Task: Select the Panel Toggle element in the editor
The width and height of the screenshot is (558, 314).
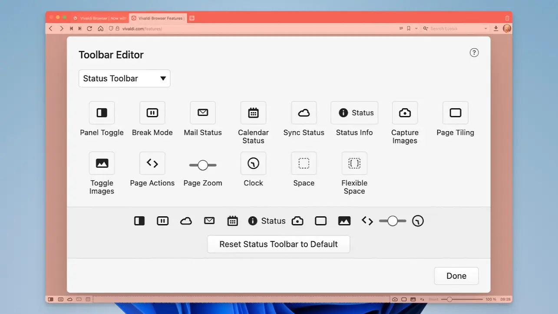Action: tap(102, 112)
